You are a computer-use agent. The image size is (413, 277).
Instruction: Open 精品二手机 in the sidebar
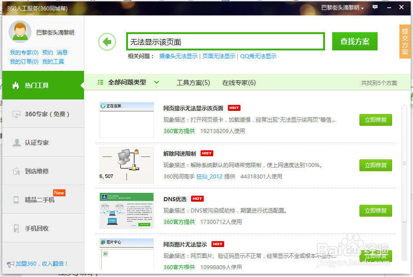point(43,199)
